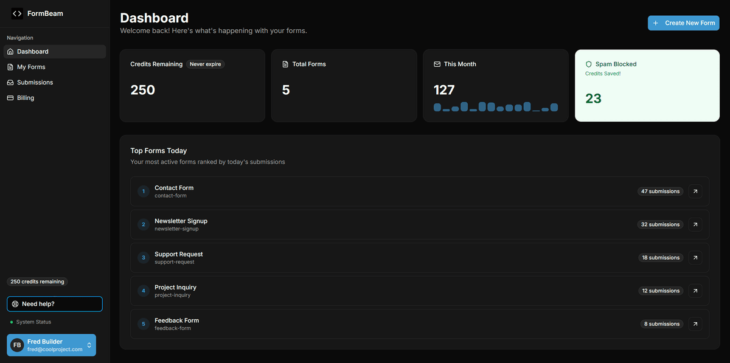Select the Dashboard icon in the sidebar
Viewport: 730px width, 363px height.
click(10, 51)
